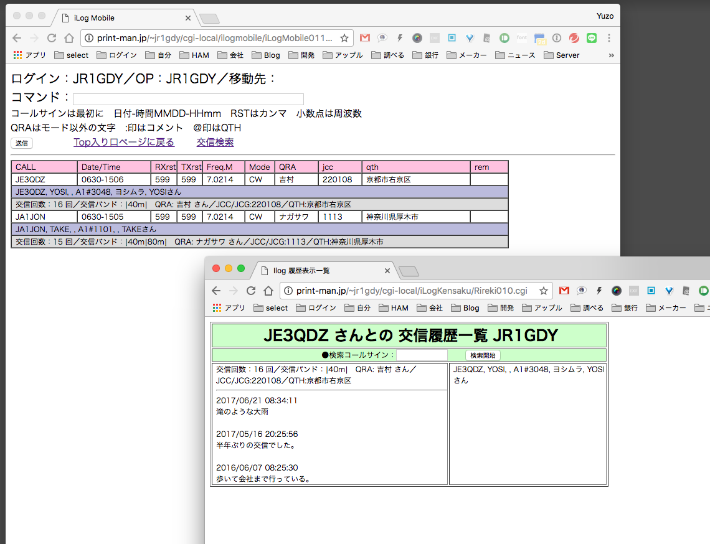Show hidden bookmarks with the overflow chevron
The width and height of the screenshot is (710, 544).
click(x=611, y=55)
